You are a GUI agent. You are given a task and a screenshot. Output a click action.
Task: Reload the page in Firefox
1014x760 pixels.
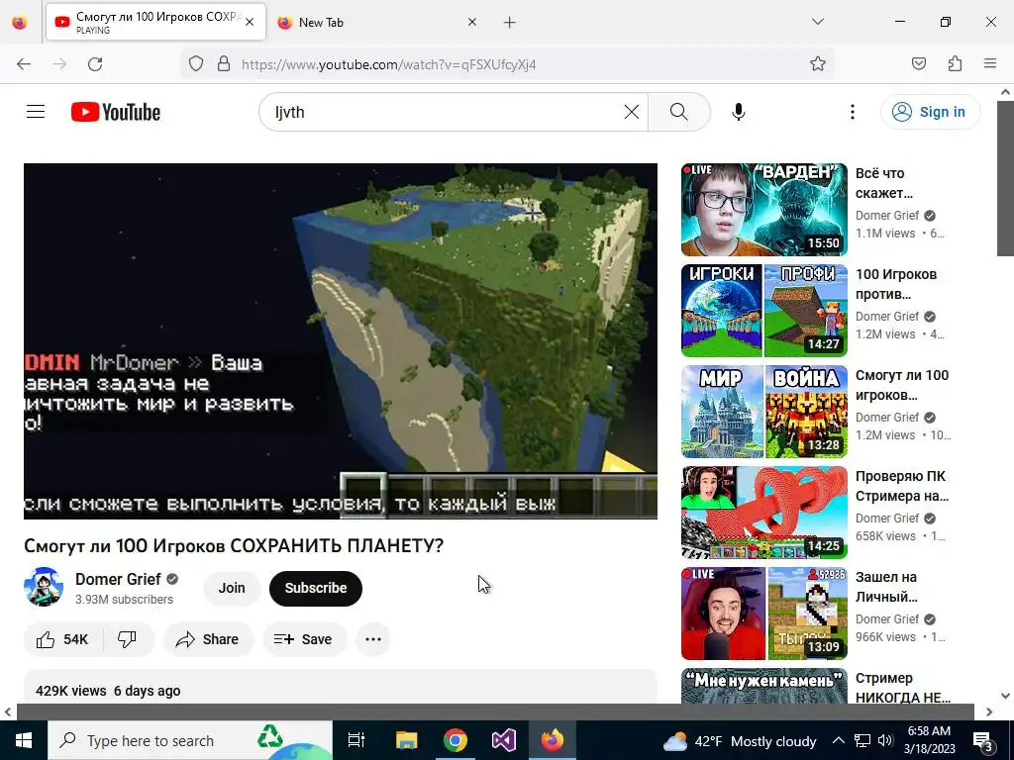(95, 64)
